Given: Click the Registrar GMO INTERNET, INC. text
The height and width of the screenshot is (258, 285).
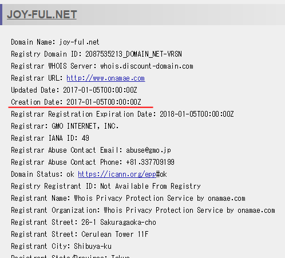Looking at the screenshot, I should point(65,126).
